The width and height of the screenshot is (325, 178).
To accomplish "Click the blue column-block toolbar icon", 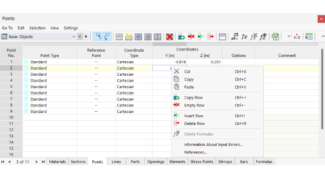I will 157,37.
